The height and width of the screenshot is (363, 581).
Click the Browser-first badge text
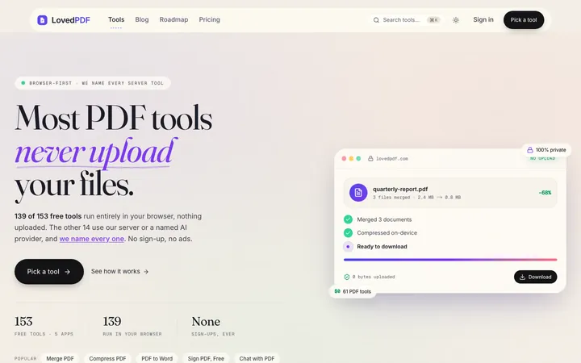pyautogui.click(x=96, y=83)
